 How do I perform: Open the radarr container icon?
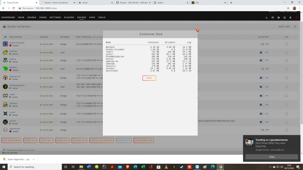(5, 95)
